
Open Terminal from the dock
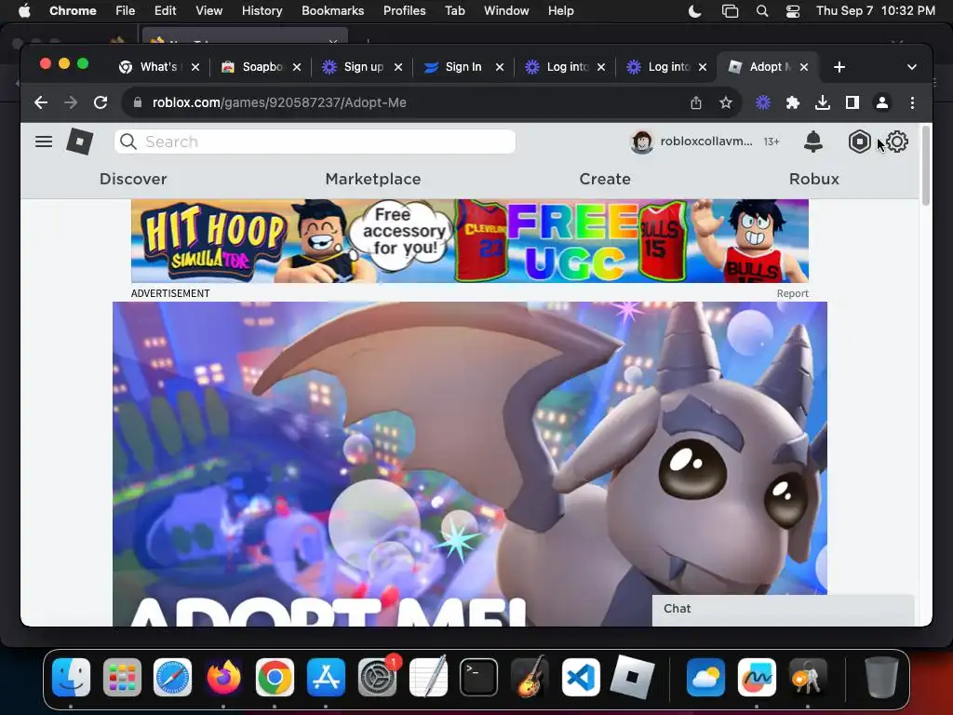(479, 678)
